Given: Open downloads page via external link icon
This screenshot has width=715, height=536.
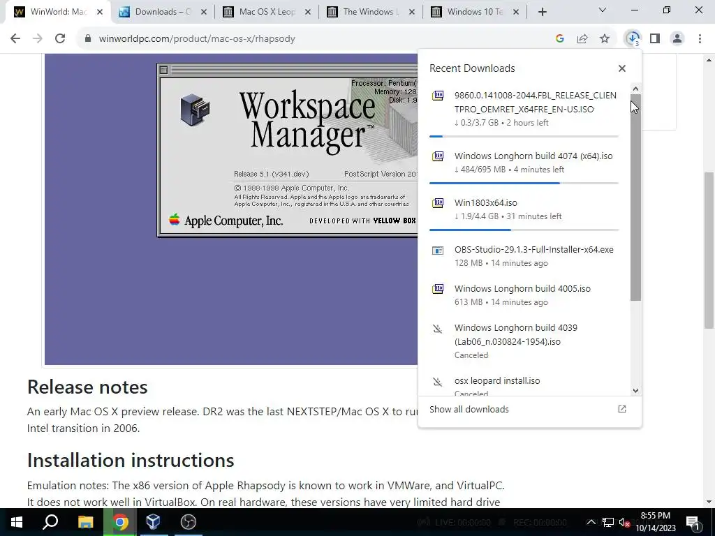Looking at the screenshot, I should point(622,409).
